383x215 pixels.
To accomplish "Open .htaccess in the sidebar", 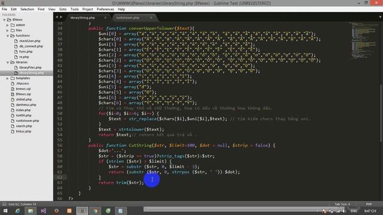I will (x=22, y=84).
